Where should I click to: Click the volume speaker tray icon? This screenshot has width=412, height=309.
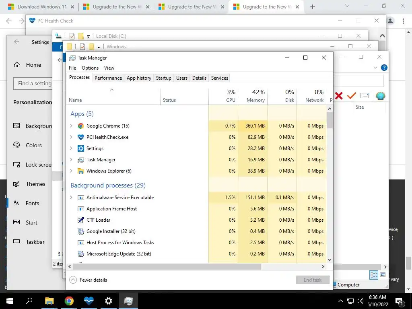[360, 301]
